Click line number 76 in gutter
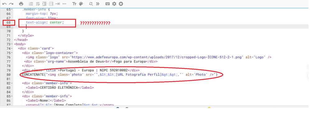The width and height of the screenshot is (310, 115). click(8, 57)
